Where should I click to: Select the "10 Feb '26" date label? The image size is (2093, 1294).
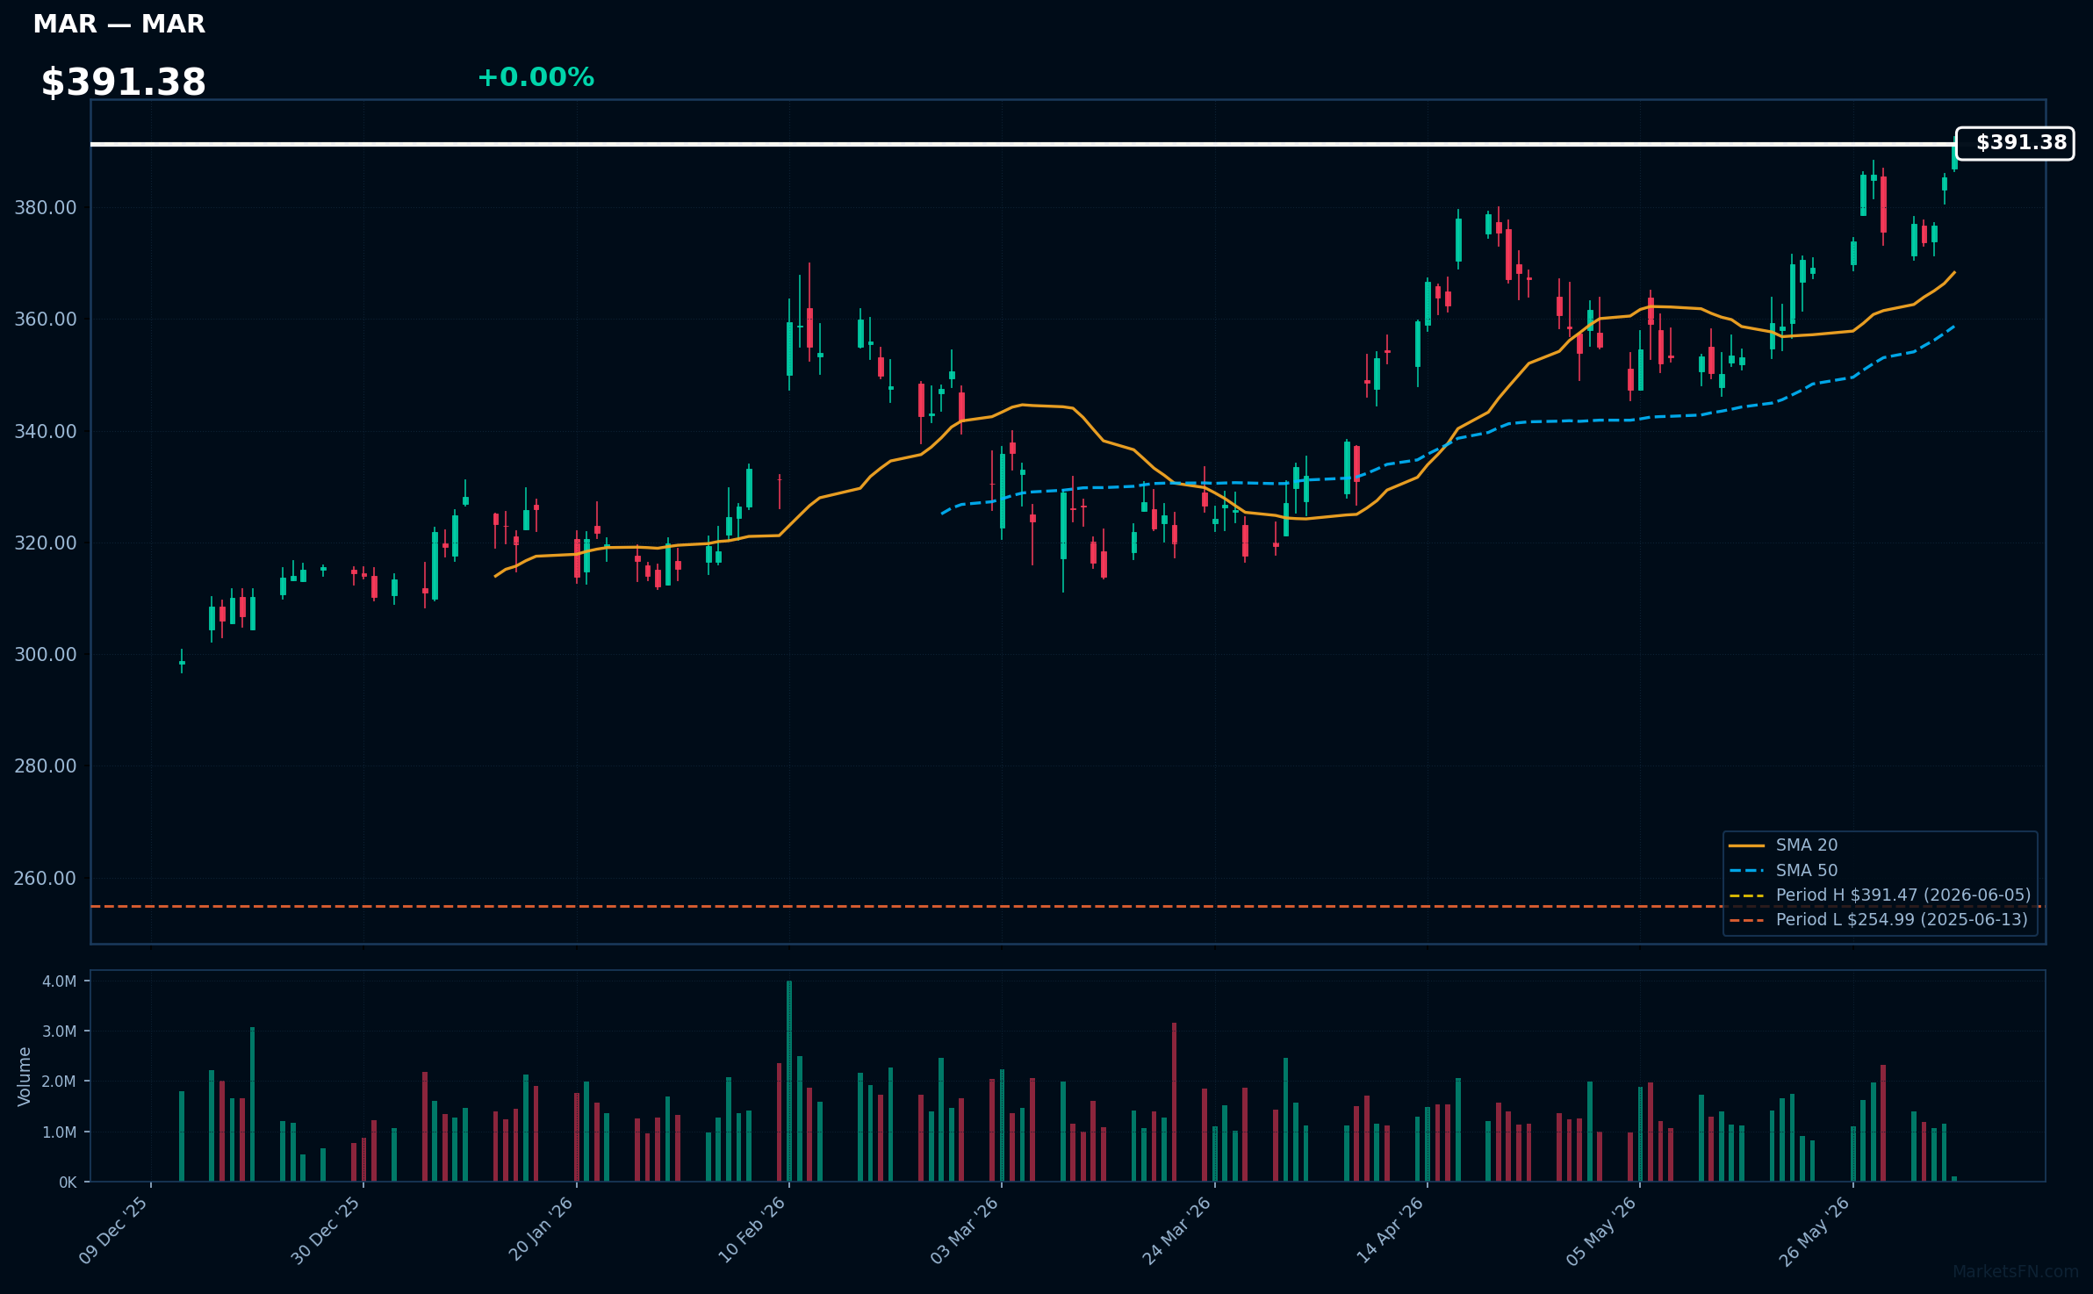click(x=752, y=1230)
